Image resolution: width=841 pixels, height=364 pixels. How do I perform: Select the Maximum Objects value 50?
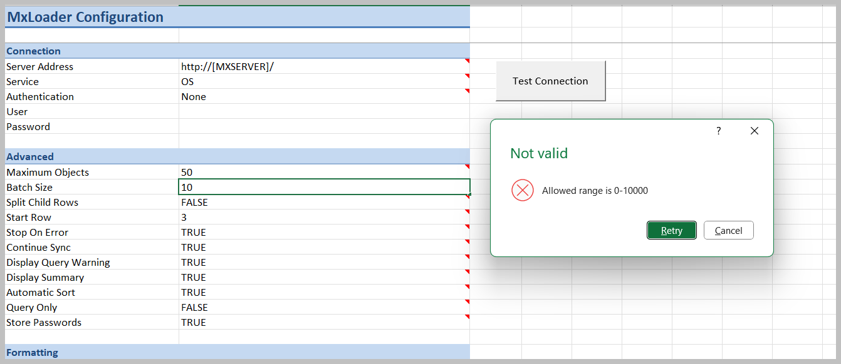(323, 172)
